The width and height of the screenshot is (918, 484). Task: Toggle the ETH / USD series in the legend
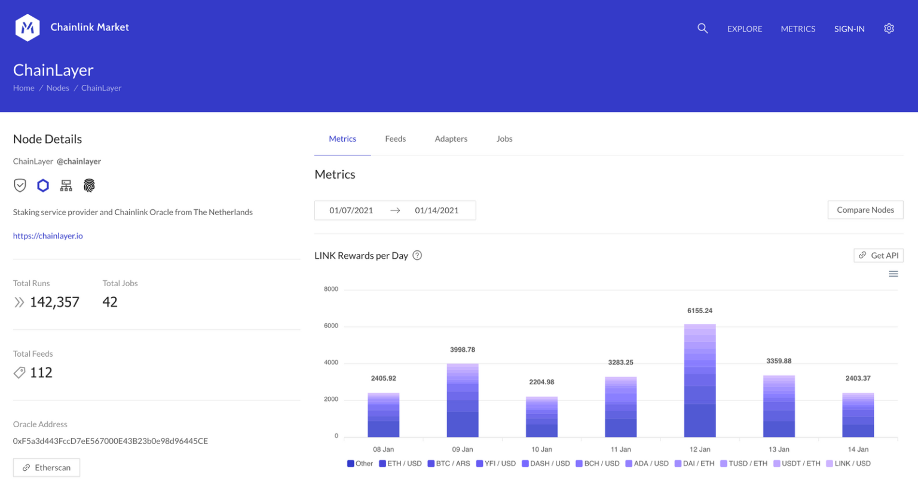tap(400, 463)
